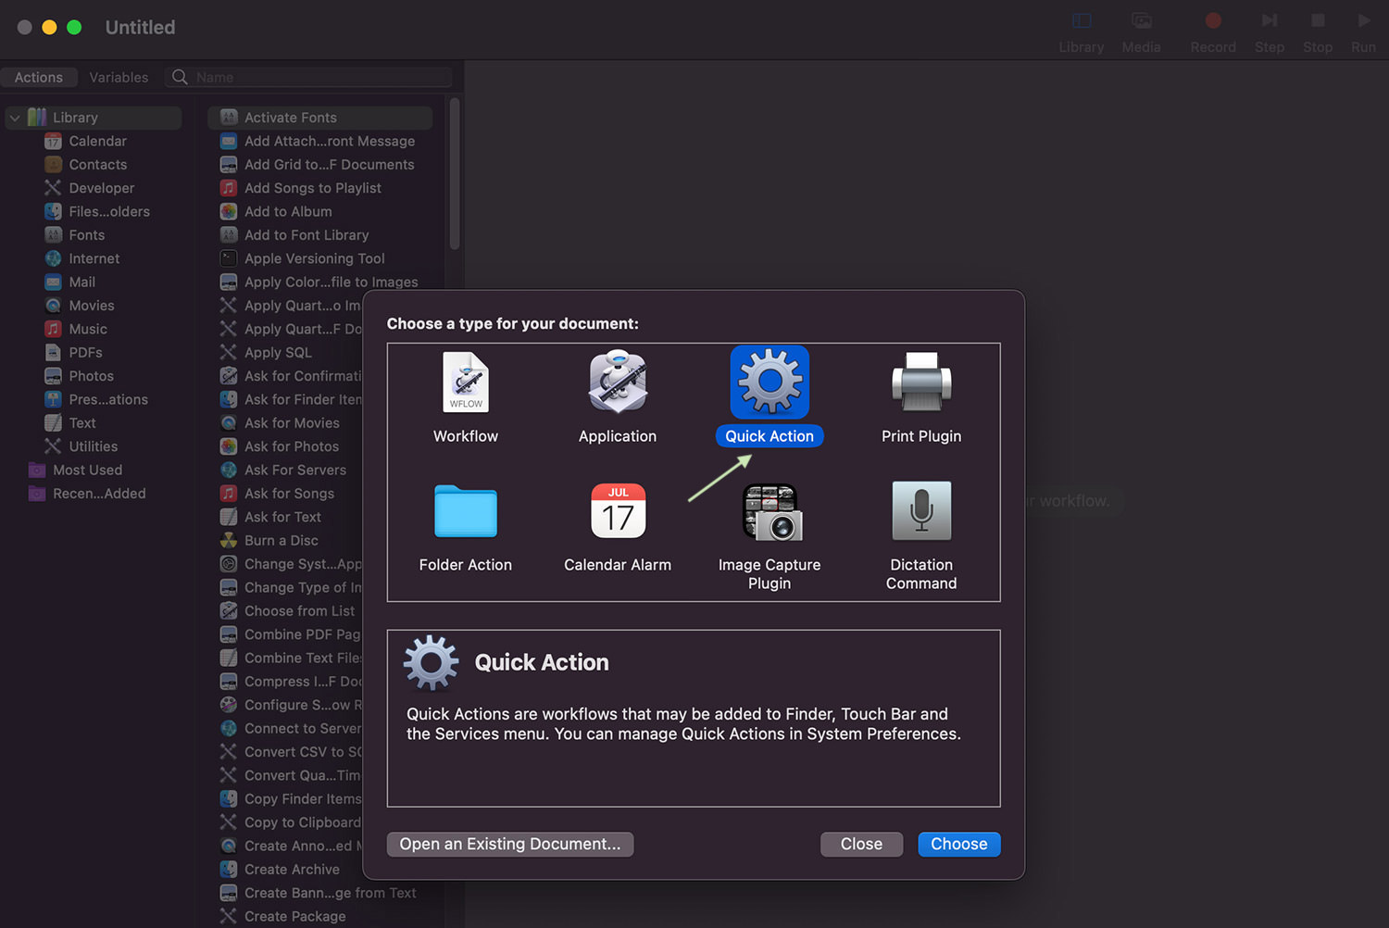1389x928 pixels.
Task: Click the Library toolbar icon
Action: pyautogui.click(x=1082, y=20)
